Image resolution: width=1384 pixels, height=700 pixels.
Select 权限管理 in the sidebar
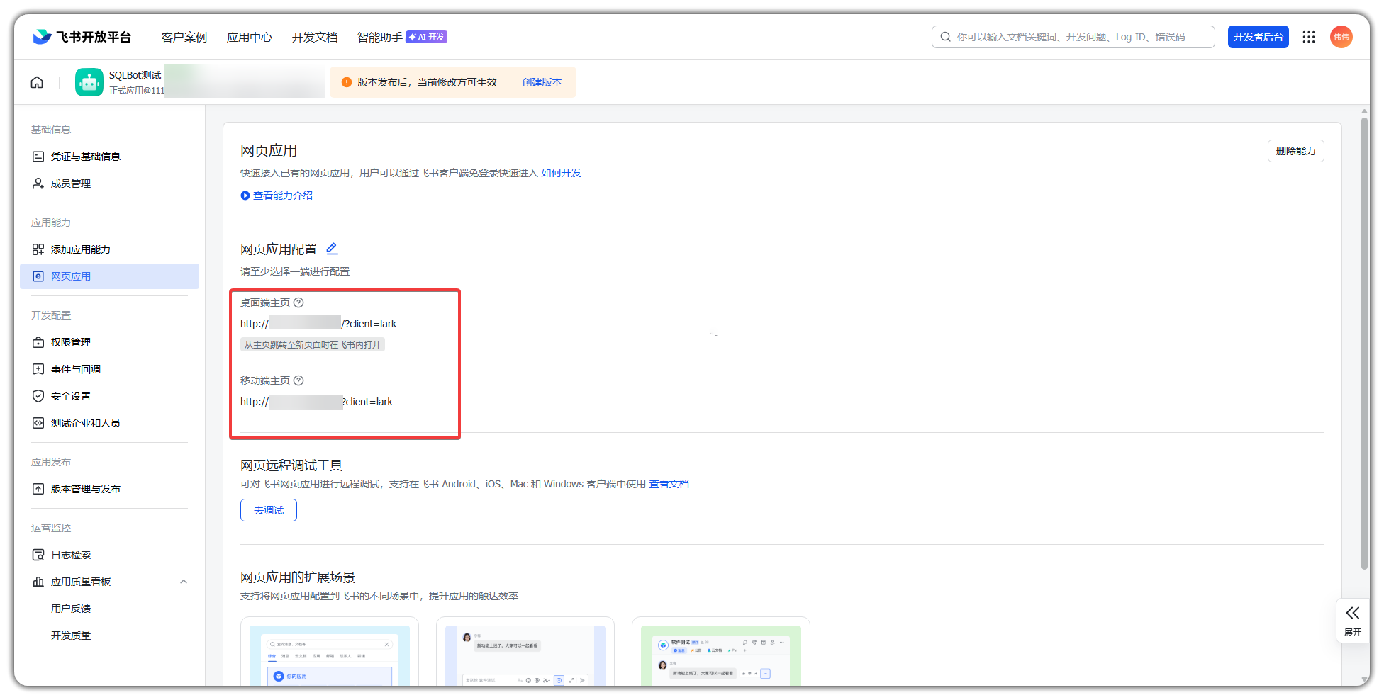[x=71, y=342]
